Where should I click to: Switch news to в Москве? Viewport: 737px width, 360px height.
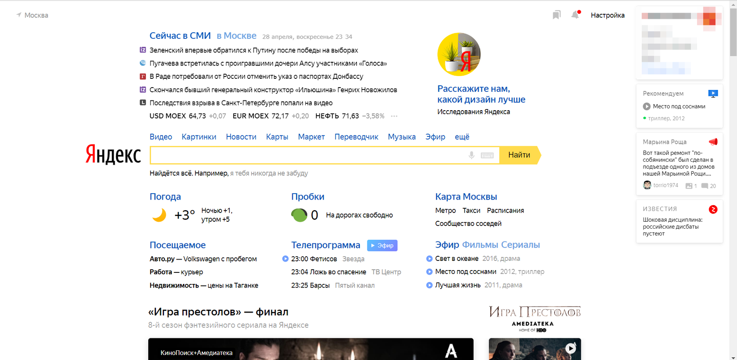(236, 36)
